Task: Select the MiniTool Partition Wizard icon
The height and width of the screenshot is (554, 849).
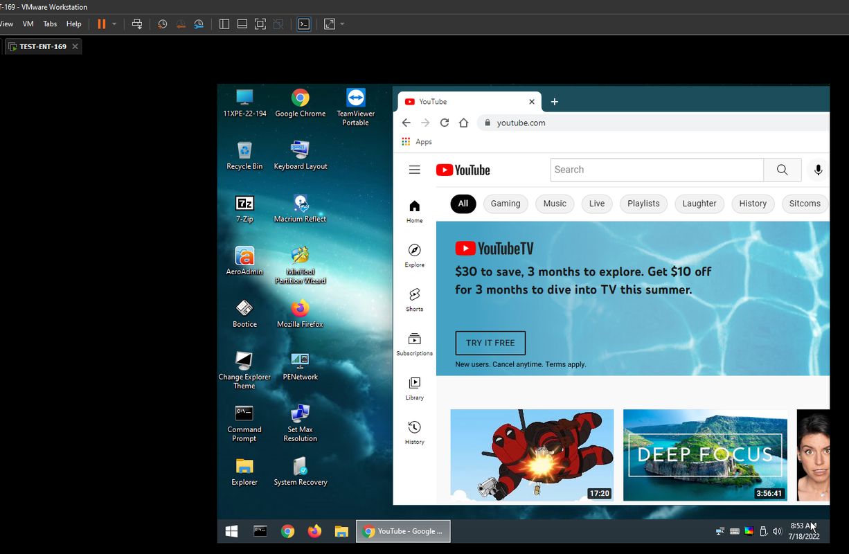Action: point(300,265)
